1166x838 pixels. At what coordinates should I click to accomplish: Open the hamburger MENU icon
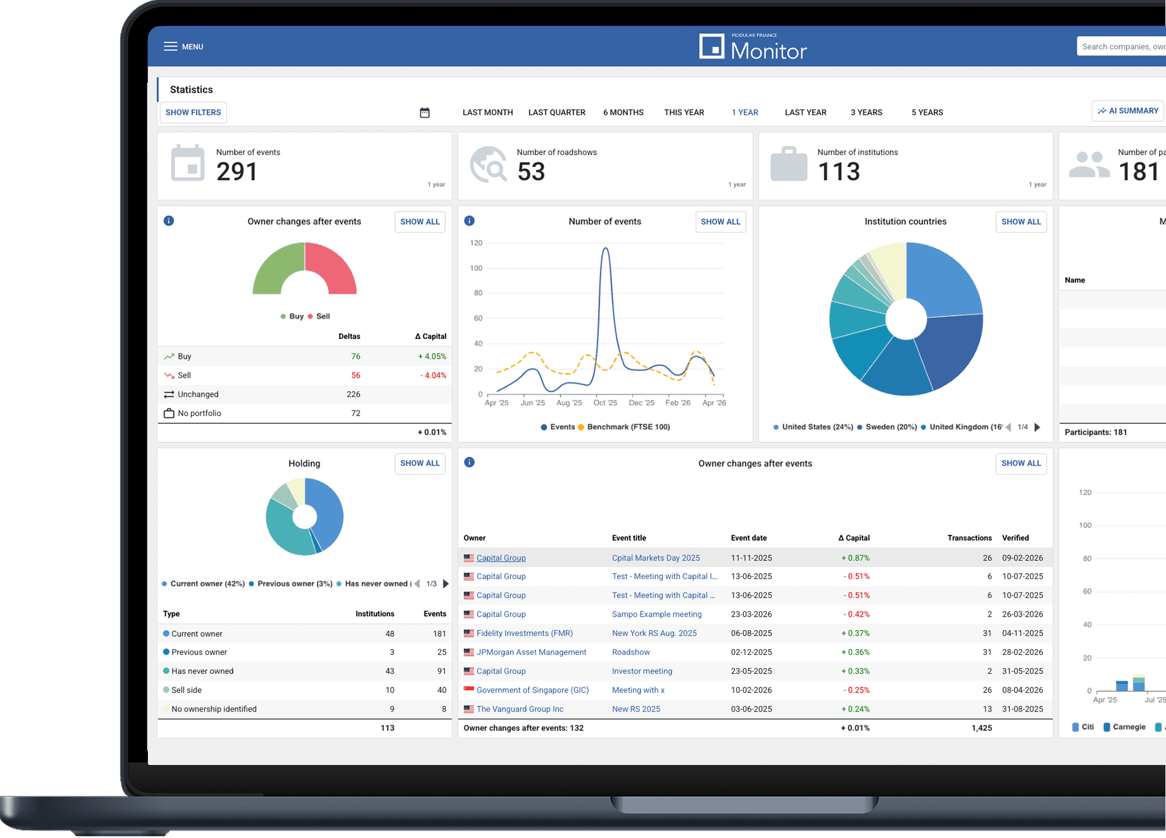[170, 46]
